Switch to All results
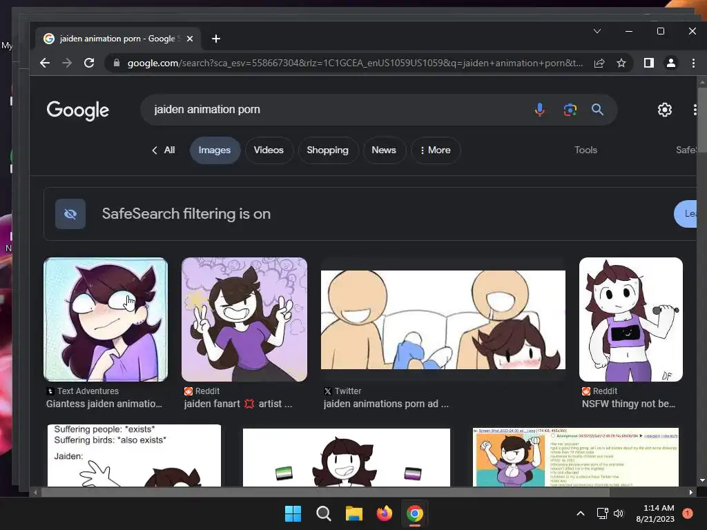This screenshot has width=707, height=530. [163, 150]
